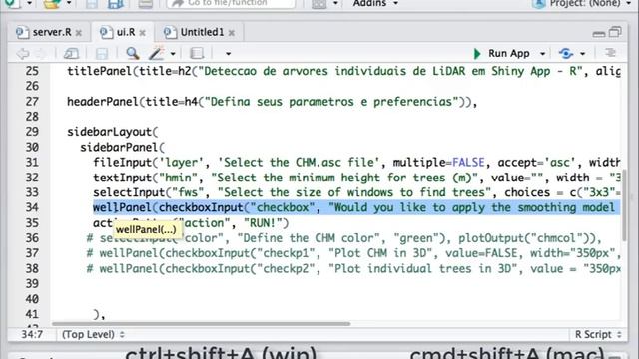The image size is (639, 359).
Task: Click line number 34 in gutter
Action: click(x=32, y=208)
